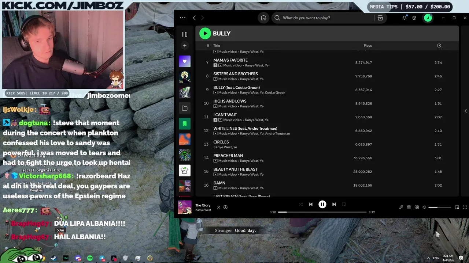469x263 pixels.
Task: Mute with the speaker volume icon
Action: click(424, 207)
